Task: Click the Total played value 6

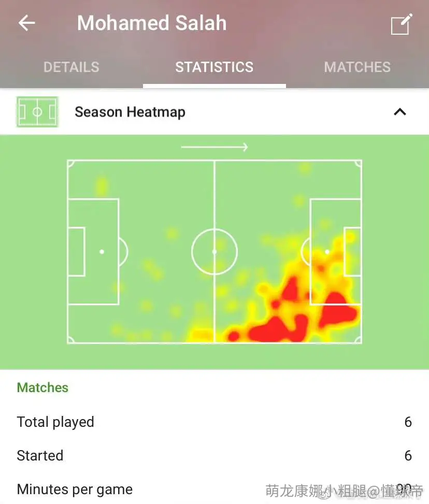Action: (408, 422)
